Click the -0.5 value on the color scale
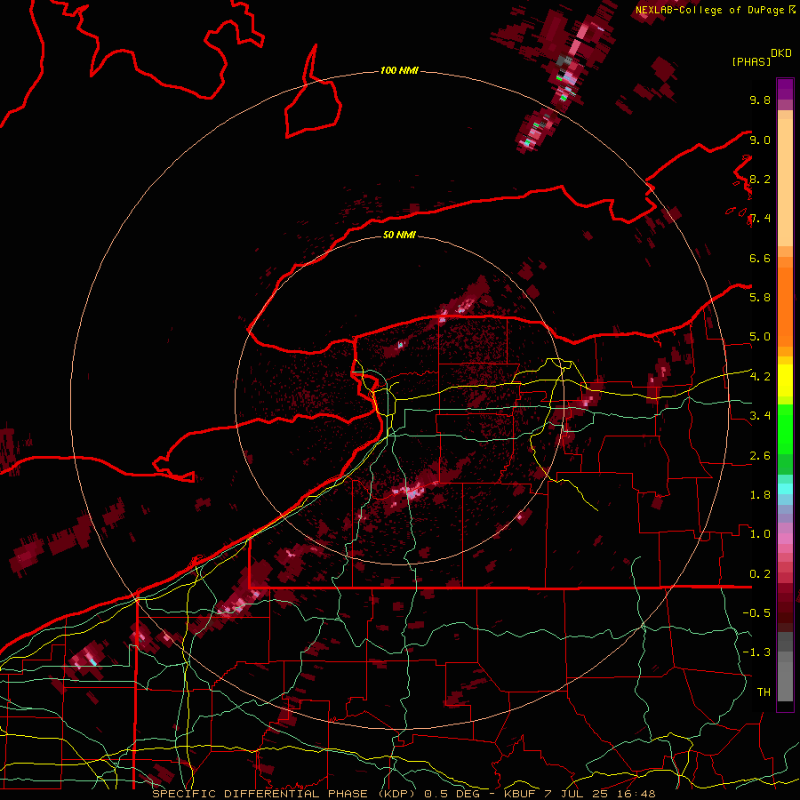This screenshot has width=800, height=800. click(756, 613)
